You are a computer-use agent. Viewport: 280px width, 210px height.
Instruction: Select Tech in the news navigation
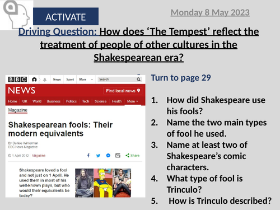click(x=86, y=101)
